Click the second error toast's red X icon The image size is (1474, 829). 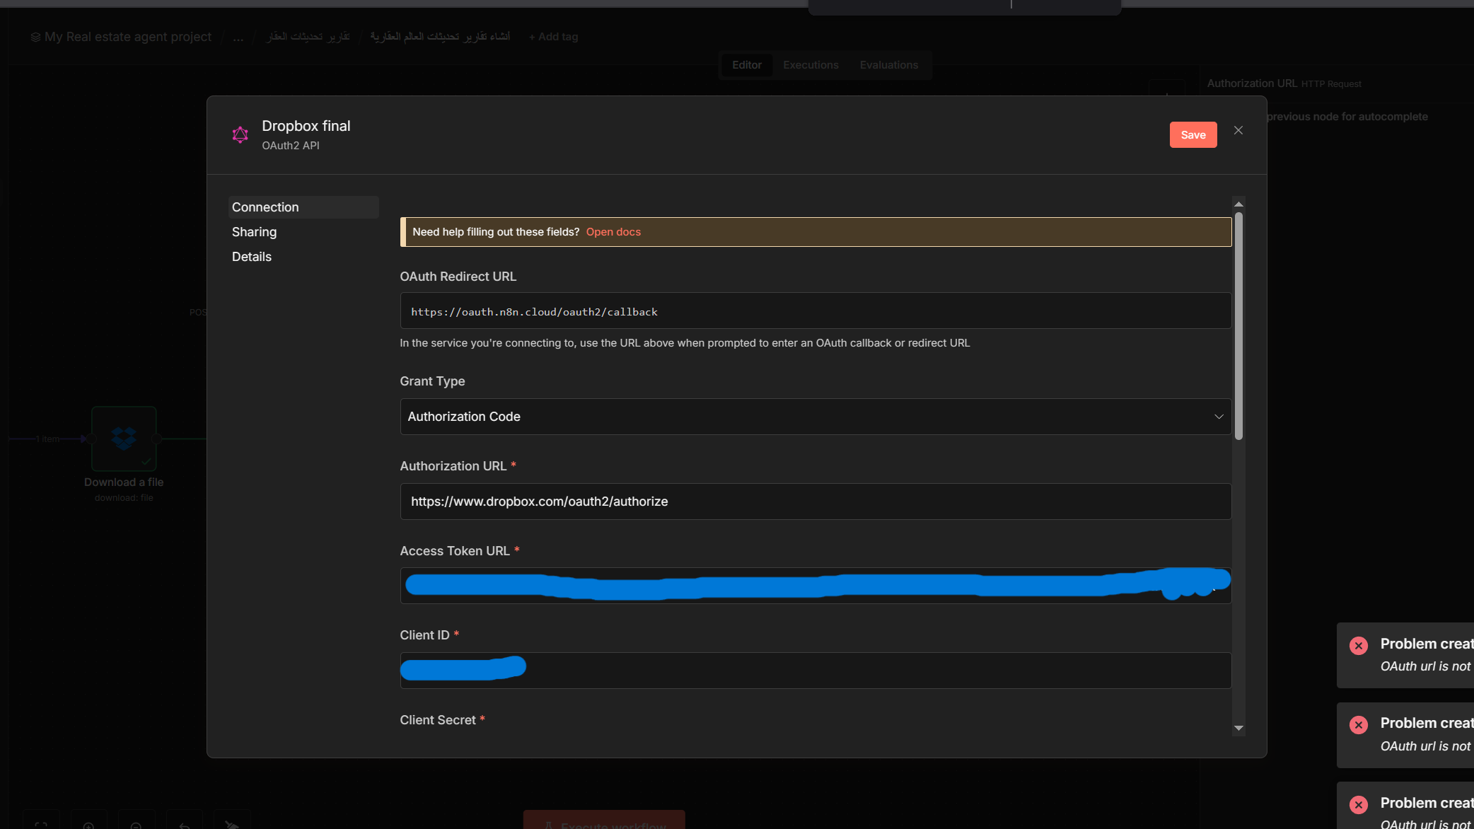[x=1358, y=724]
